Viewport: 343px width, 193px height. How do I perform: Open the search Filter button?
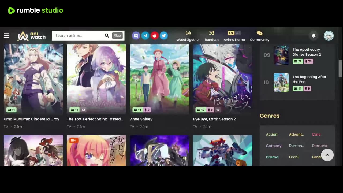coord(117,35)
